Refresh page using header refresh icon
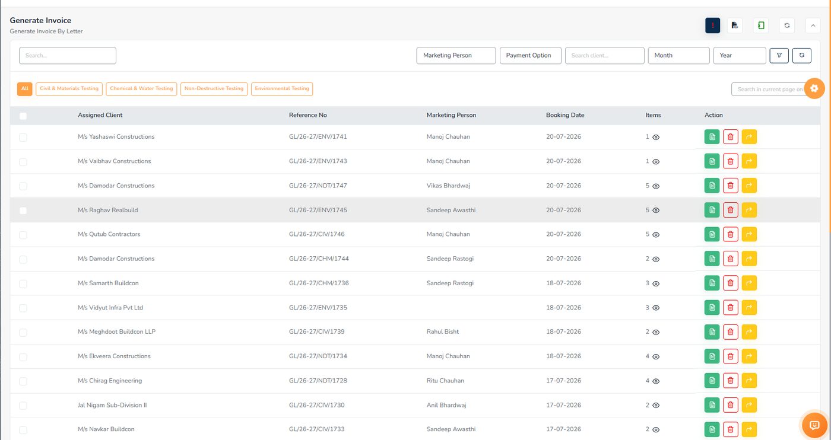The height and width of the screenshot is (440, 831). point(786,25)
